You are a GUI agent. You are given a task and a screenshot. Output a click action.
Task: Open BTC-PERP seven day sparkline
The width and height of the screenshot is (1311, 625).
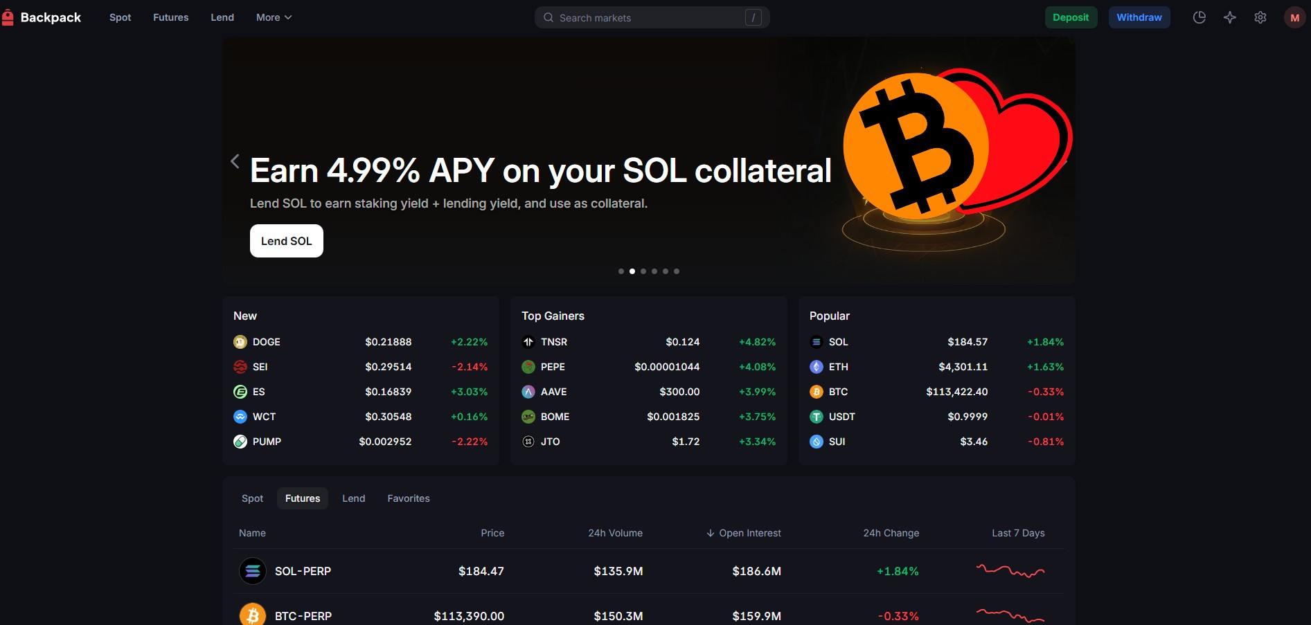click(x=1010, y=615)
